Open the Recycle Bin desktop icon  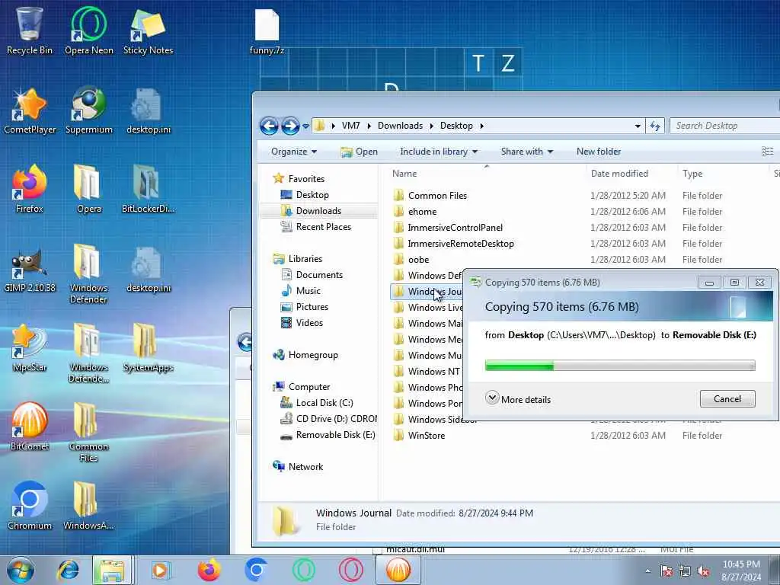point(30,30)
